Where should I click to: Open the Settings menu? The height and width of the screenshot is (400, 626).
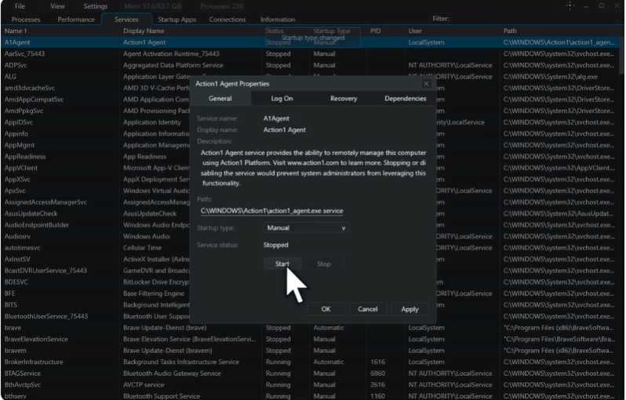click(96, 6)
